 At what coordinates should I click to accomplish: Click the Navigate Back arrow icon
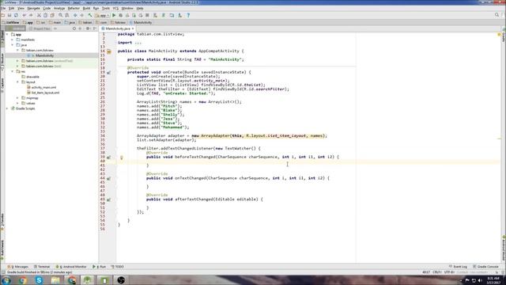point(75,15)
